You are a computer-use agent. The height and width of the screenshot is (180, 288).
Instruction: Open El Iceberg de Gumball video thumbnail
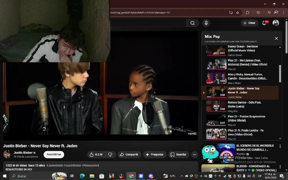point(218,153)
